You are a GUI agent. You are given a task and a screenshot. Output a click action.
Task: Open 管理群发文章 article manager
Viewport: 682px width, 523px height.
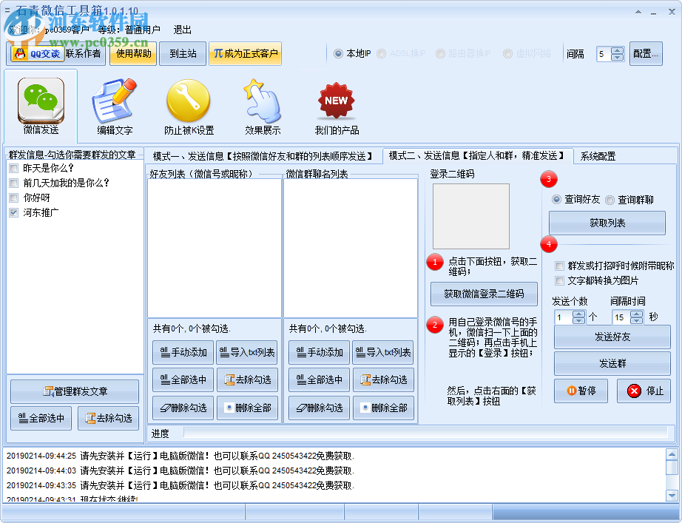(x=74, y=391)
